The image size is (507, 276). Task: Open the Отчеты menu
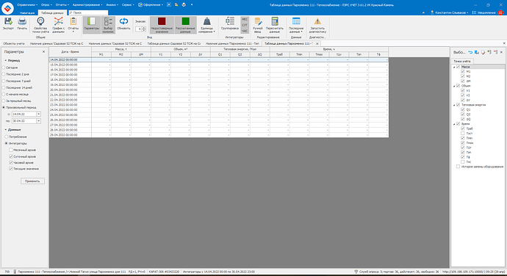(x=62, y=5)
